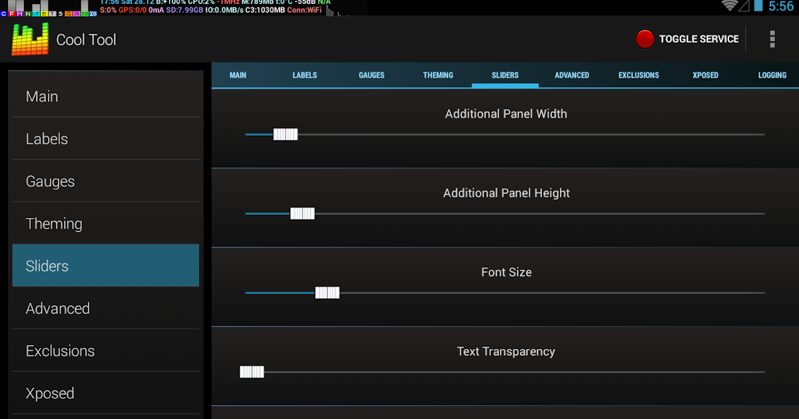The image size is (799, 419).
Task: Click the Text Transparency slider handle
Action: [x=252, y=372]
